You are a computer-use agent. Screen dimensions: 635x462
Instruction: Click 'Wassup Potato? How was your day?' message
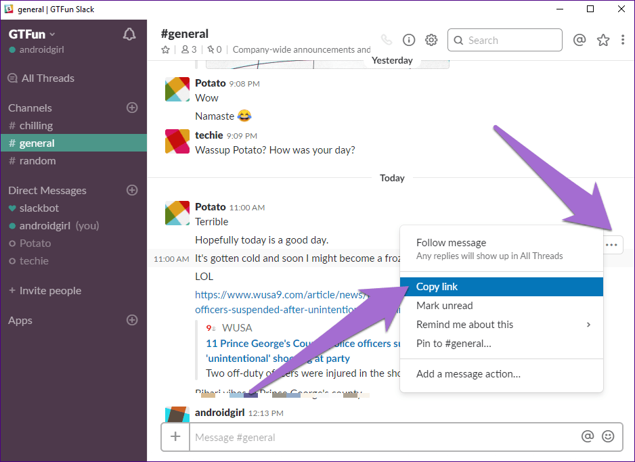point(275,150)
